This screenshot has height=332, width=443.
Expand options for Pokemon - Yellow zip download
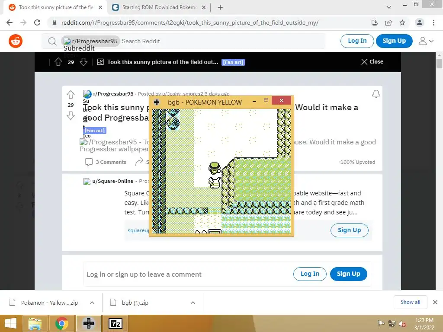(x=92, y=303)
